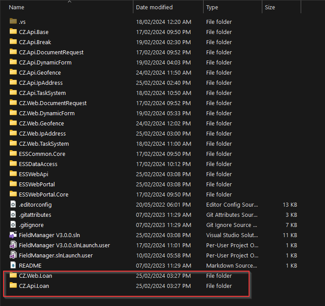Click the CZ.Web.TaskSystem name text
The width and height of the screenshot is (325, 306).
click(44, 144)
